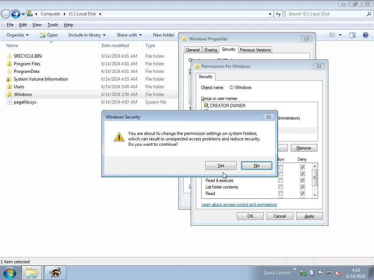Screen dimensions: 374x280
Task: Click the Computer icon in address bar
Action: (30, 13)
